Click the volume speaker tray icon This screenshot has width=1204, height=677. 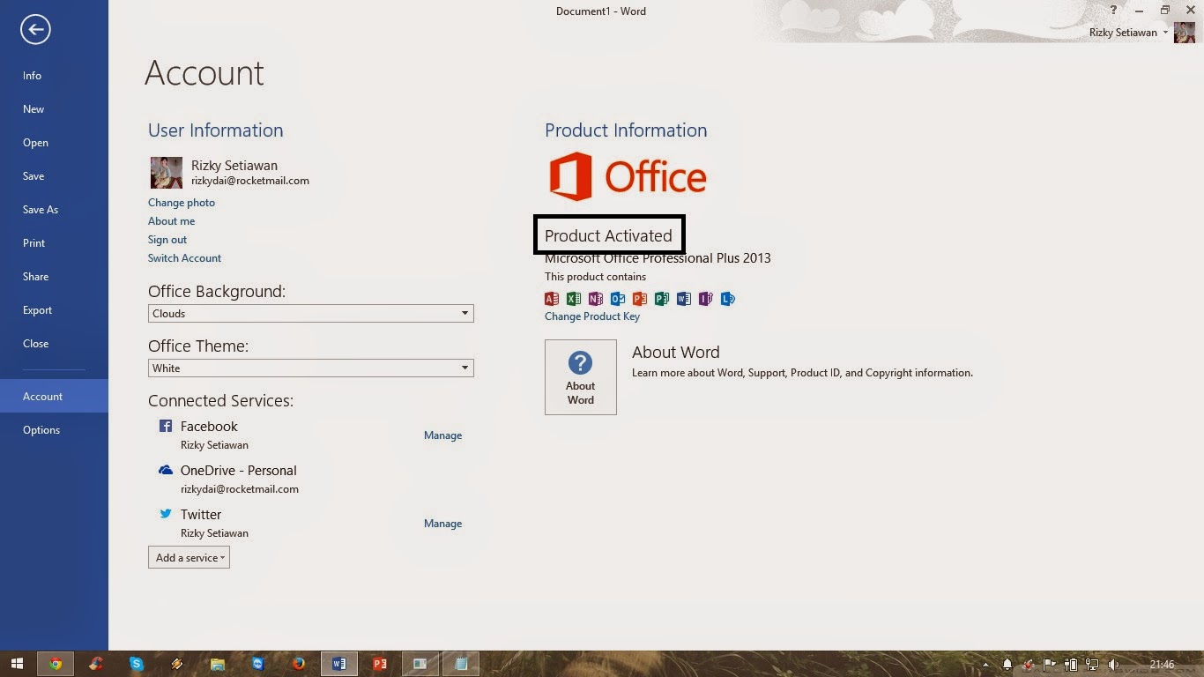coord(1114,665)
